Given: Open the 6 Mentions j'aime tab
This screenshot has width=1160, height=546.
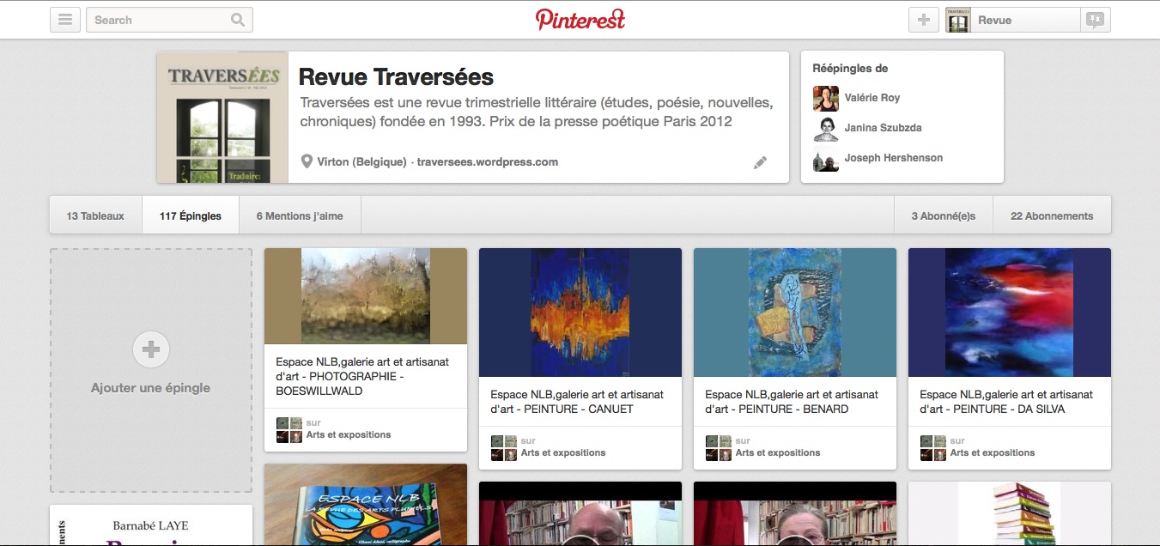Looking at the screenshot, I should (x=300, y=216).
